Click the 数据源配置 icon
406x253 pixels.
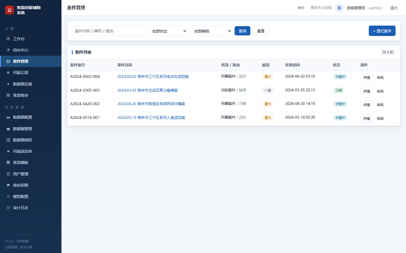(x=8, y=118)
